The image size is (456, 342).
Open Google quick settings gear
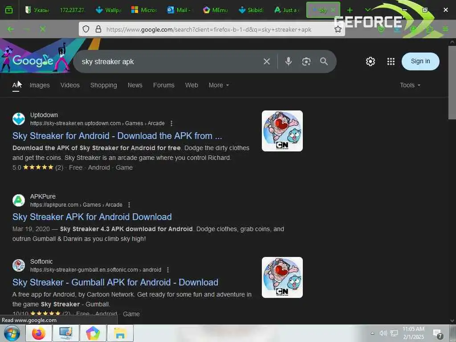click(370, 61)
